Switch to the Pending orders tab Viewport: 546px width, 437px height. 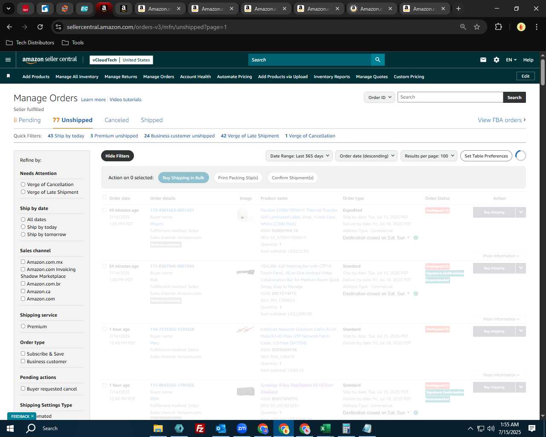click(x=27, y=120)
